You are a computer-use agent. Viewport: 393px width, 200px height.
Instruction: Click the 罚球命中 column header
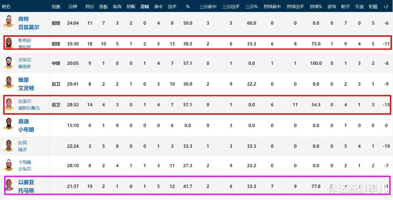pyautogui.click(x=272, y=7)
